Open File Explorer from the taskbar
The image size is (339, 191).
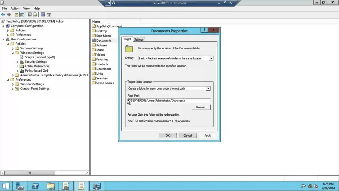click(x=51, y=186)
